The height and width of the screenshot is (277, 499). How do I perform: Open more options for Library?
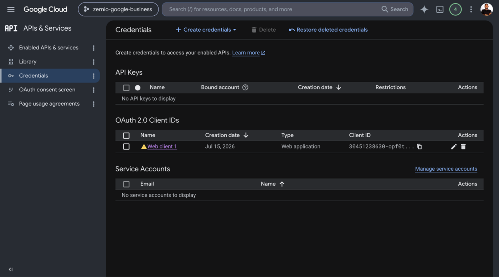tap(93, 62)
